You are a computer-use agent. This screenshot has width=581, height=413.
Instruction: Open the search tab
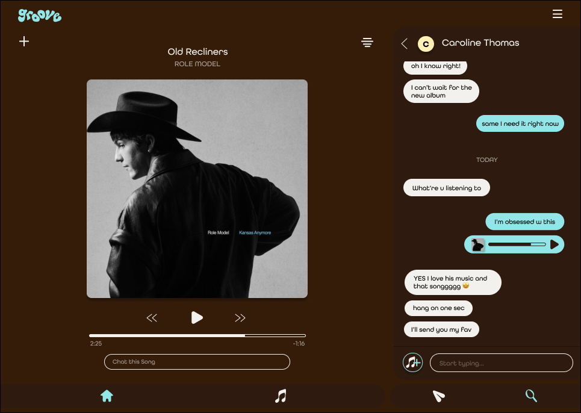532,396
